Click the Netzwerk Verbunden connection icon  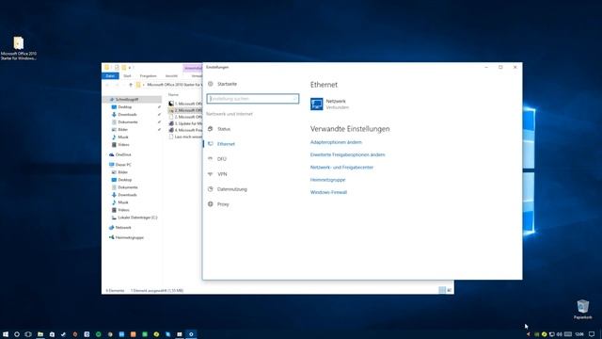(317, 104)
